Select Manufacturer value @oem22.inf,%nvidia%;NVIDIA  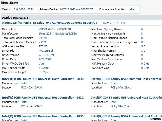click(x=58, y=34)
